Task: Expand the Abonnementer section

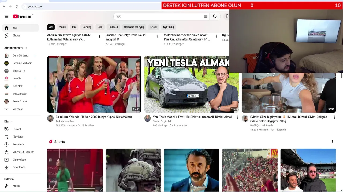Action: point(16,48)
